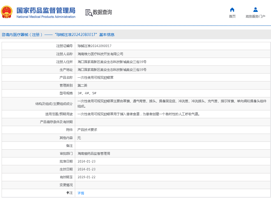Viewport: 271px width, 198px height.
Task: Click the NMPA national emblem logo
Action: click(x=7, y=12)
